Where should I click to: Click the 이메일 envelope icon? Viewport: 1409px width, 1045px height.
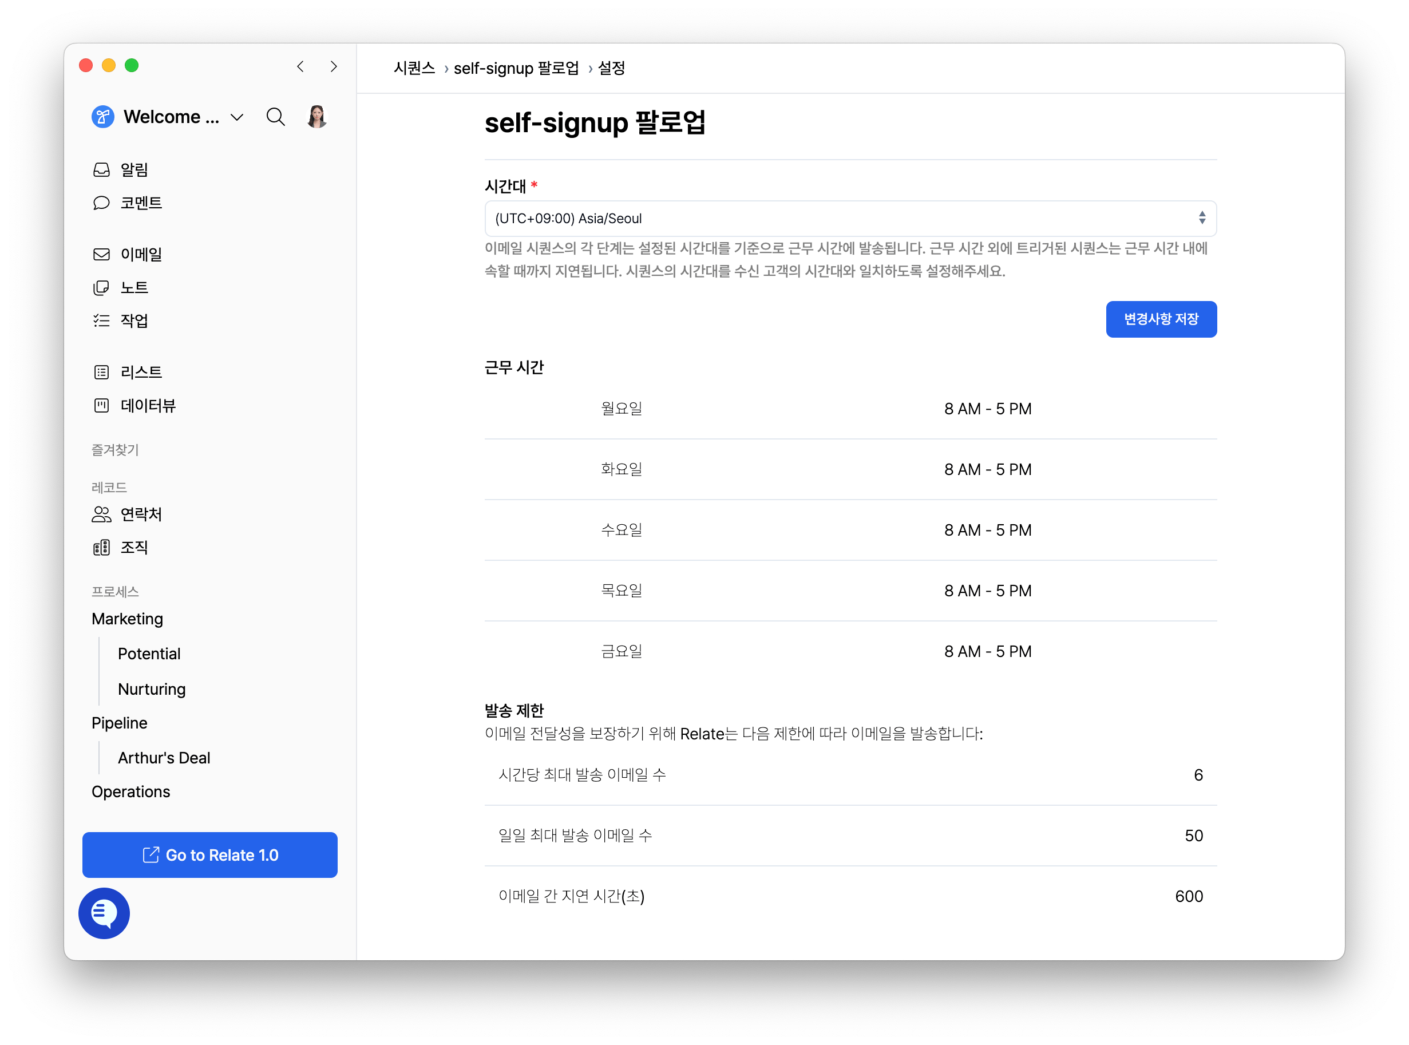point(101,254)
